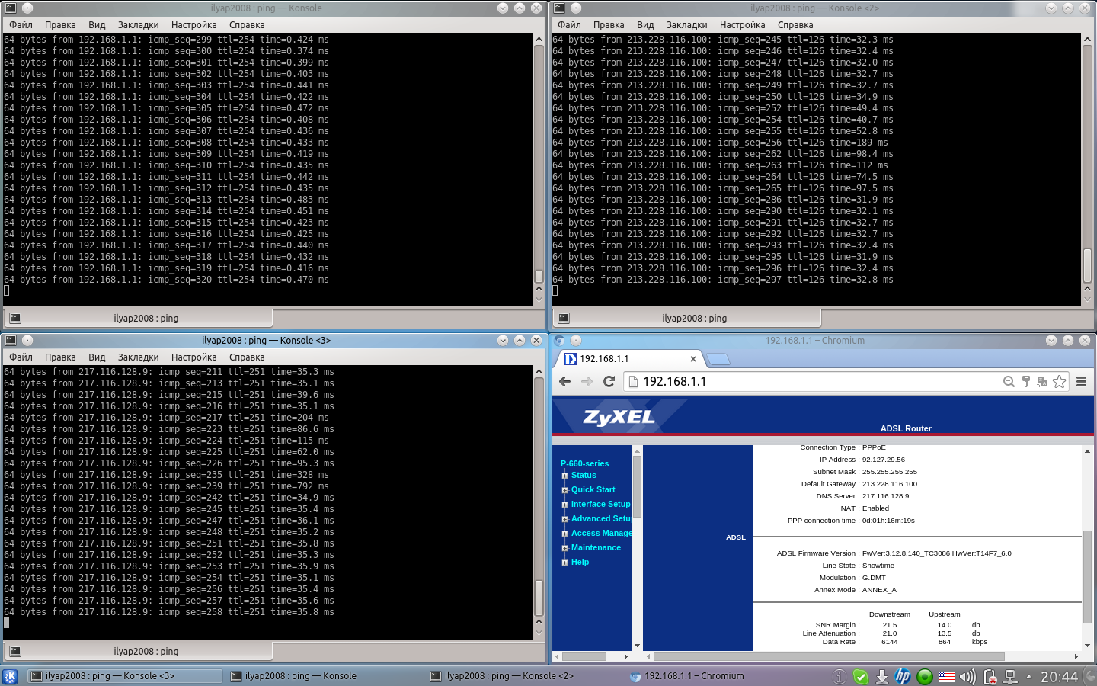The height and width of the screenshot is (686, 1097).
Task: Expand the Maintenance tree node
Action: coord(565,548)
